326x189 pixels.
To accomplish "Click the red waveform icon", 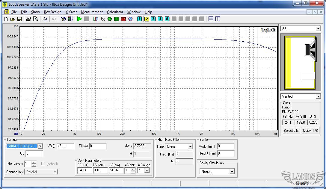I will (x=123, y=19).
